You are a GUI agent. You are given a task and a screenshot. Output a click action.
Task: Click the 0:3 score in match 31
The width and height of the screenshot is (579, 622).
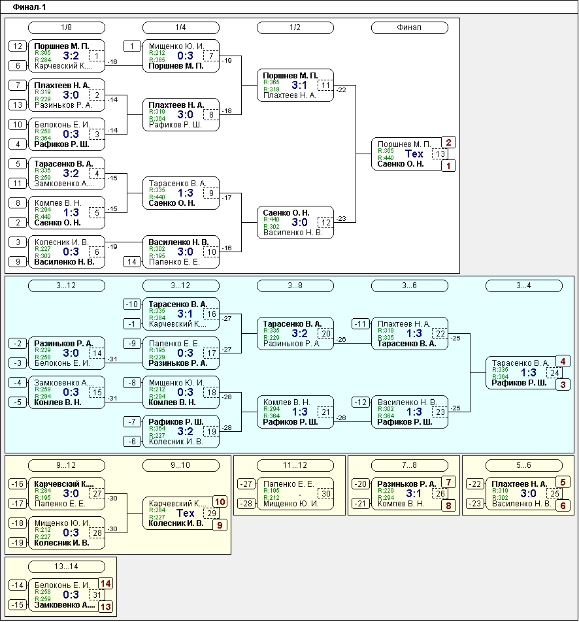pos(71,595)
